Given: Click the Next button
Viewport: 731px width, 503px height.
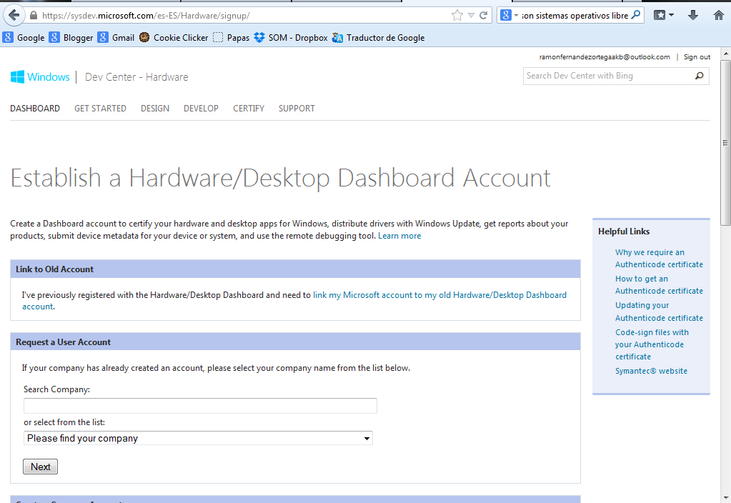Looking at the screenshot, I should 41,467.
